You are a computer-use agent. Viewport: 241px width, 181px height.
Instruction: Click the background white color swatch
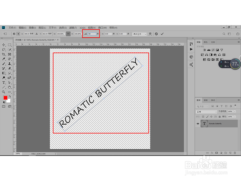coord(9,101)
